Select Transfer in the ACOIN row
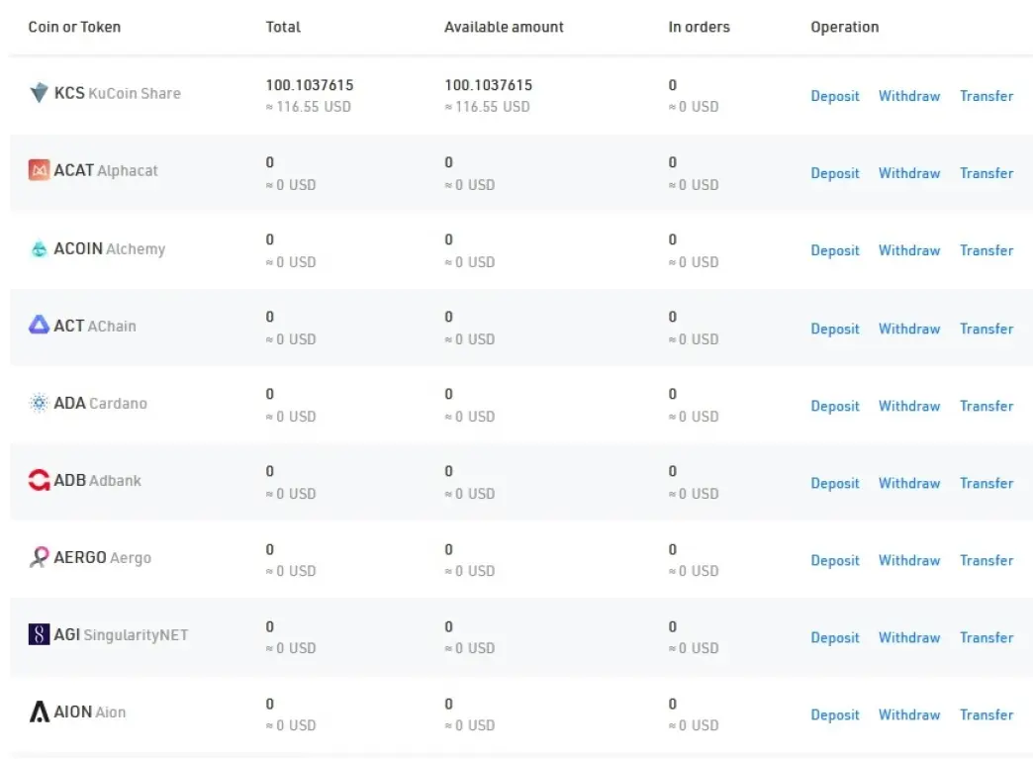The width and height of the screenshot is (1033, 759). point(986,250)
